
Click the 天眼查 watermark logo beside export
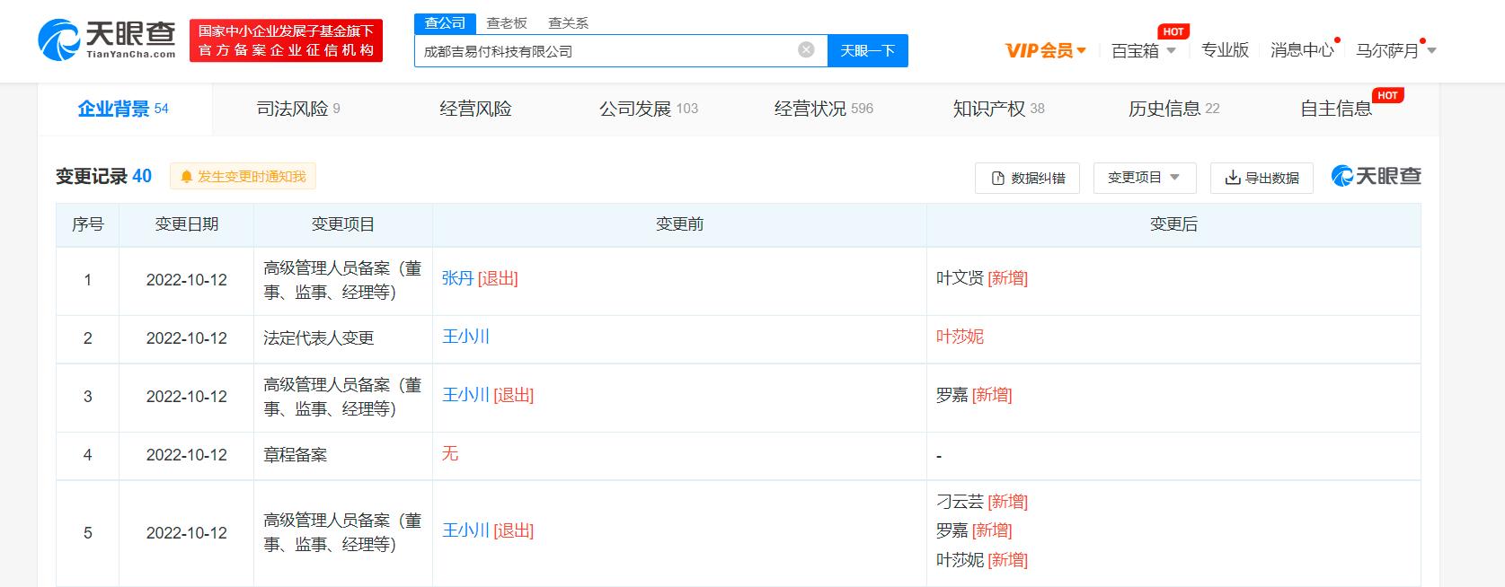click(1376, 176)
